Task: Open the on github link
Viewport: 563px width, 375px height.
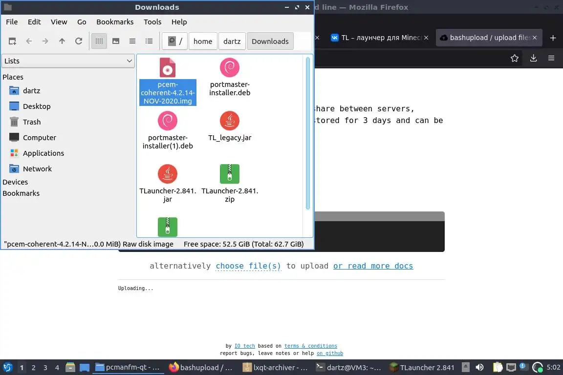Action: [x=329, y=354]
